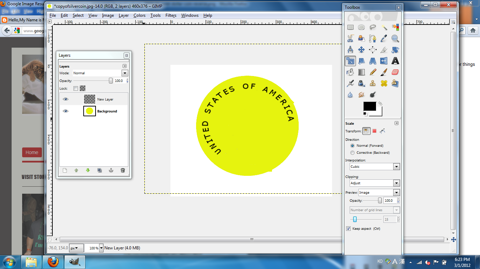Select the Color Picker eyedropper tool
Screen dimensions: 480x269
tap(384, 39)
